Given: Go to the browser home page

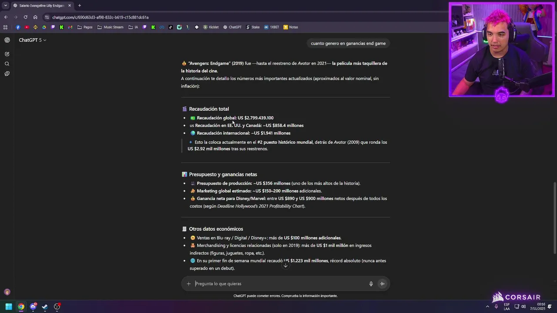Looking at the screenshot, I should (35, 17).
